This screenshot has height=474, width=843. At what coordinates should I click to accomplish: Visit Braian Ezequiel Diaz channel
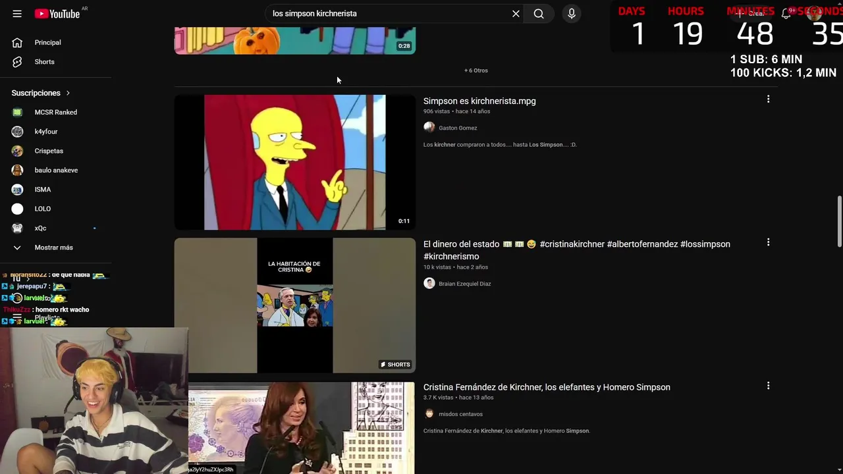click(x=464, y=284)
